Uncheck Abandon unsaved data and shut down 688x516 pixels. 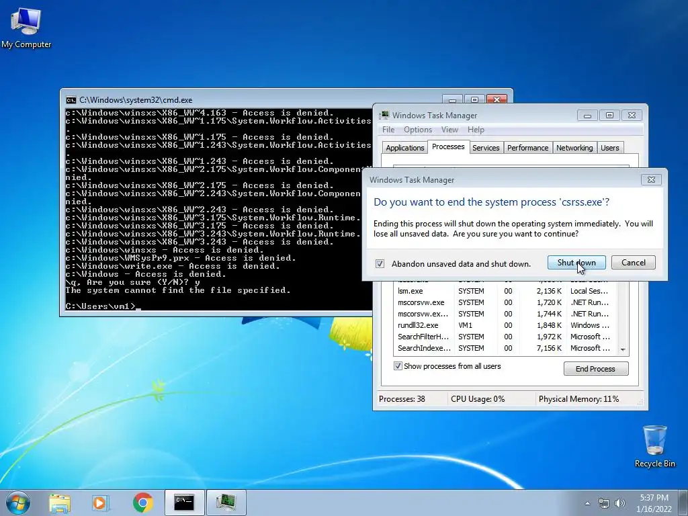[380, 263]
